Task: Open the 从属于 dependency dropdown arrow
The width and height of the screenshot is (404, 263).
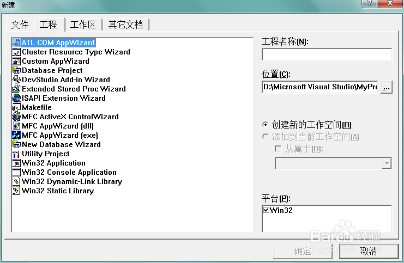Action: tap(387, 163)
